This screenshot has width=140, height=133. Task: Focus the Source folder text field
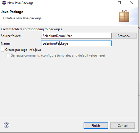[x=76, y=36]
